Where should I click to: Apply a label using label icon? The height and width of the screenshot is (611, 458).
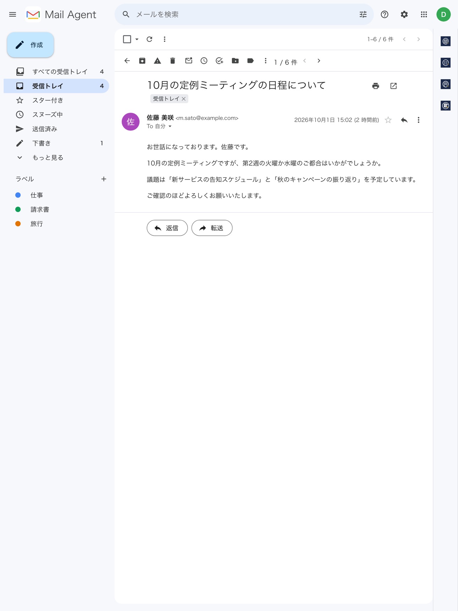(x=250, y=61)
